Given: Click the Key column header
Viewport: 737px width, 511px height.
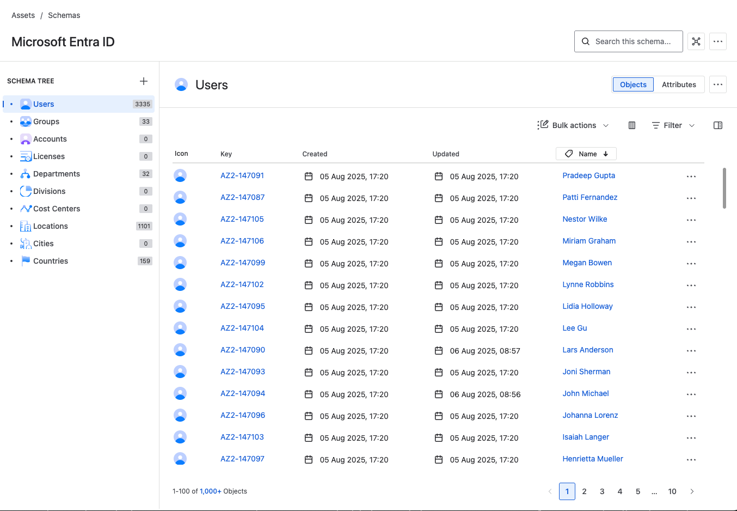Looking at the screenshot, I should coord(226,154).
